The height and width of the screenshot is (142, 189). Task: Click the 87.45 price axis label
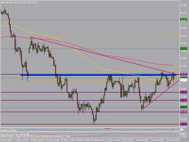(184, 5)
